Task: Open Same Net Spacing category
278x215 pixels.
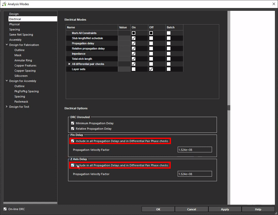Action: pos(21,35)
